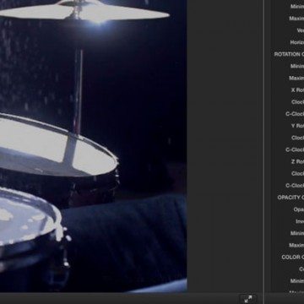304x304 pixels.
Task: Click the C-Clockwise label under X Rotation
Action: coord(295,114)
